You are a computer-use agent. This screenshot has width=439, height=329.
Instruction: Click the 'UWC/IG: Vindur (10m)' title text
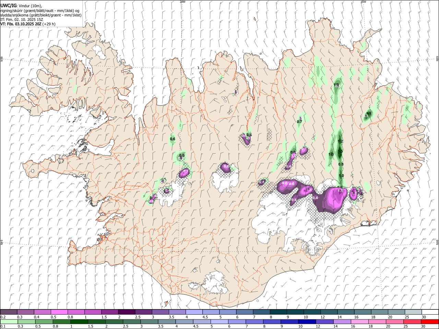coord(21,5)
